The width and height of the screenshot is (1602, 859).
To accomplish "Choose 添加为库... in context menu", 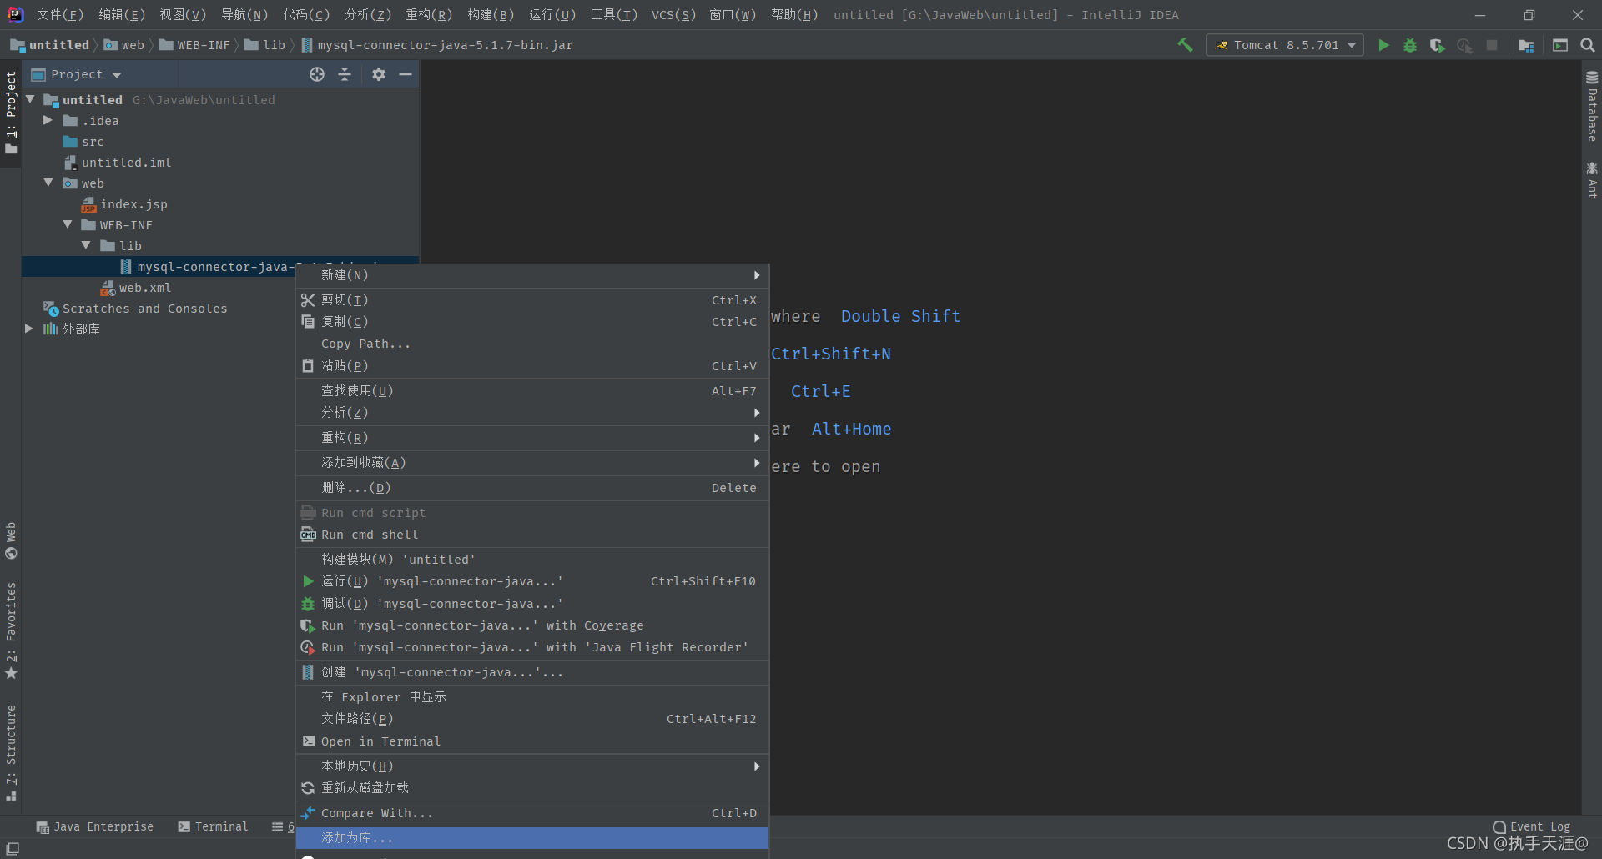I will point(532,838).
